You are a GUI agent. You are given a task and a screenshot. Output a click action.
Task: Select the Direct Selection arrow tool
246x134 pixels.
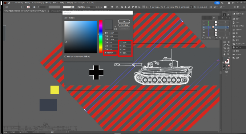coord(228,15)
